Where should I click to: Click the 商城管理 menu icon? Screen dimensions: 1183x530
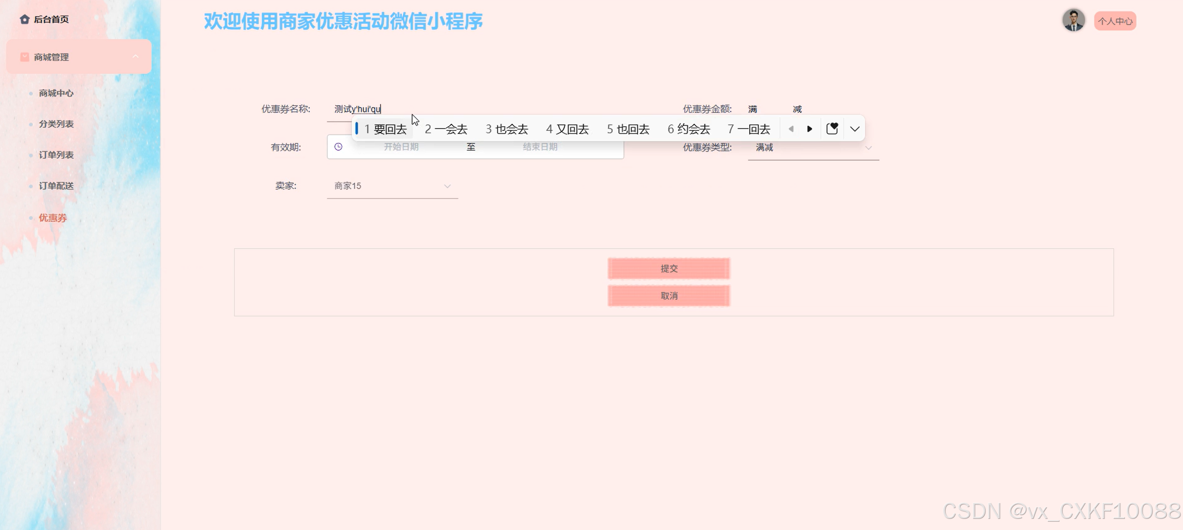25,57
